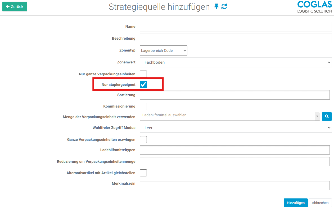
Task: Focus the Name input field
Action: click(236, 26)
